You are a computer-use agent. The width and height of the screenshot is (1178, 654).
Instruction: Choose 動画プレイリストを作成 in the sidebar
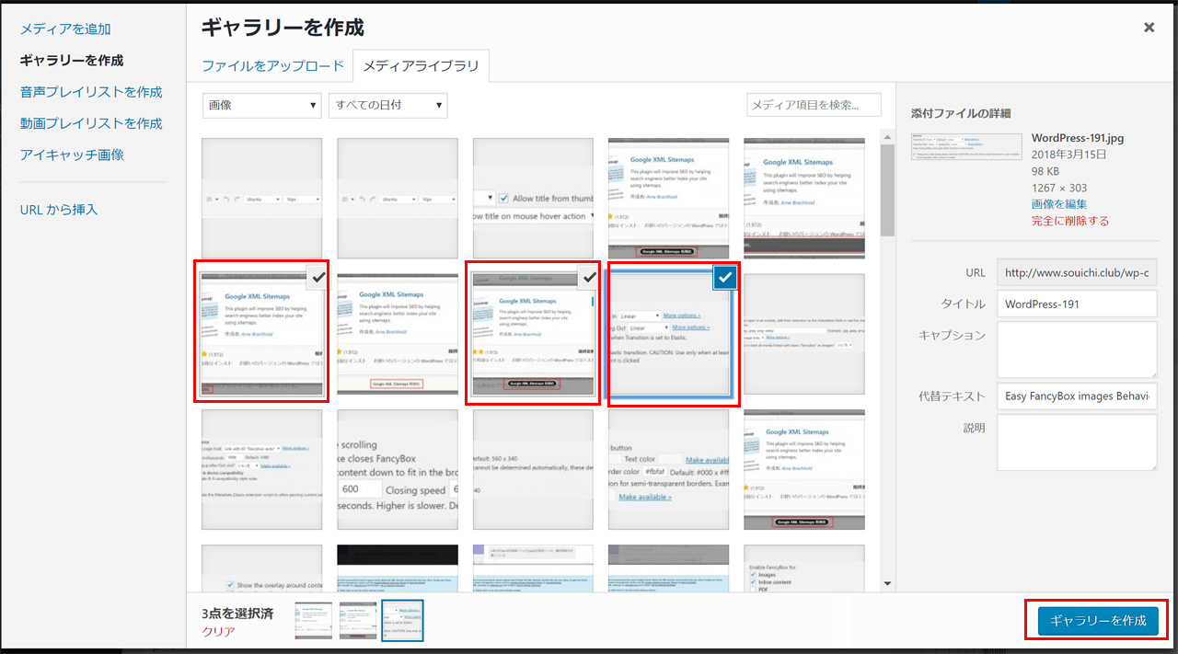pos(91,123)
